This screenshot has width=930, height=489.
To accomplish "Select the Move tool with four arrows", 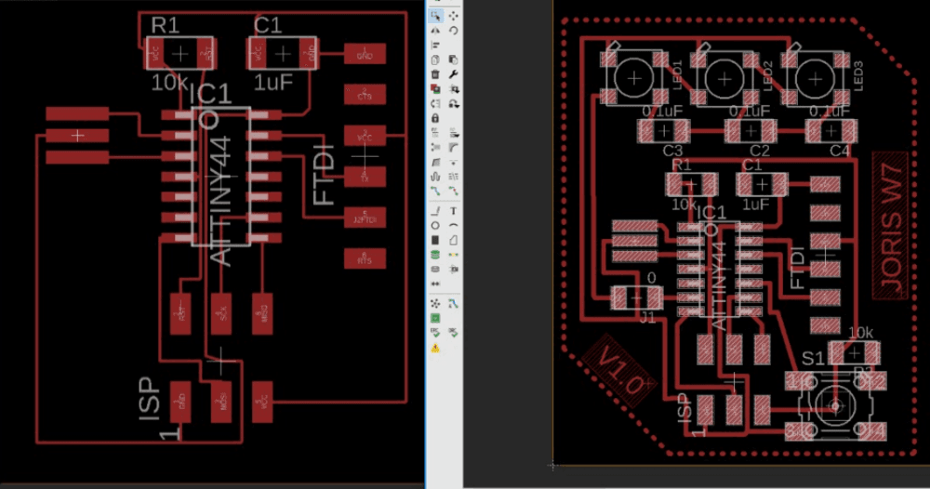I will pos(454,16).
